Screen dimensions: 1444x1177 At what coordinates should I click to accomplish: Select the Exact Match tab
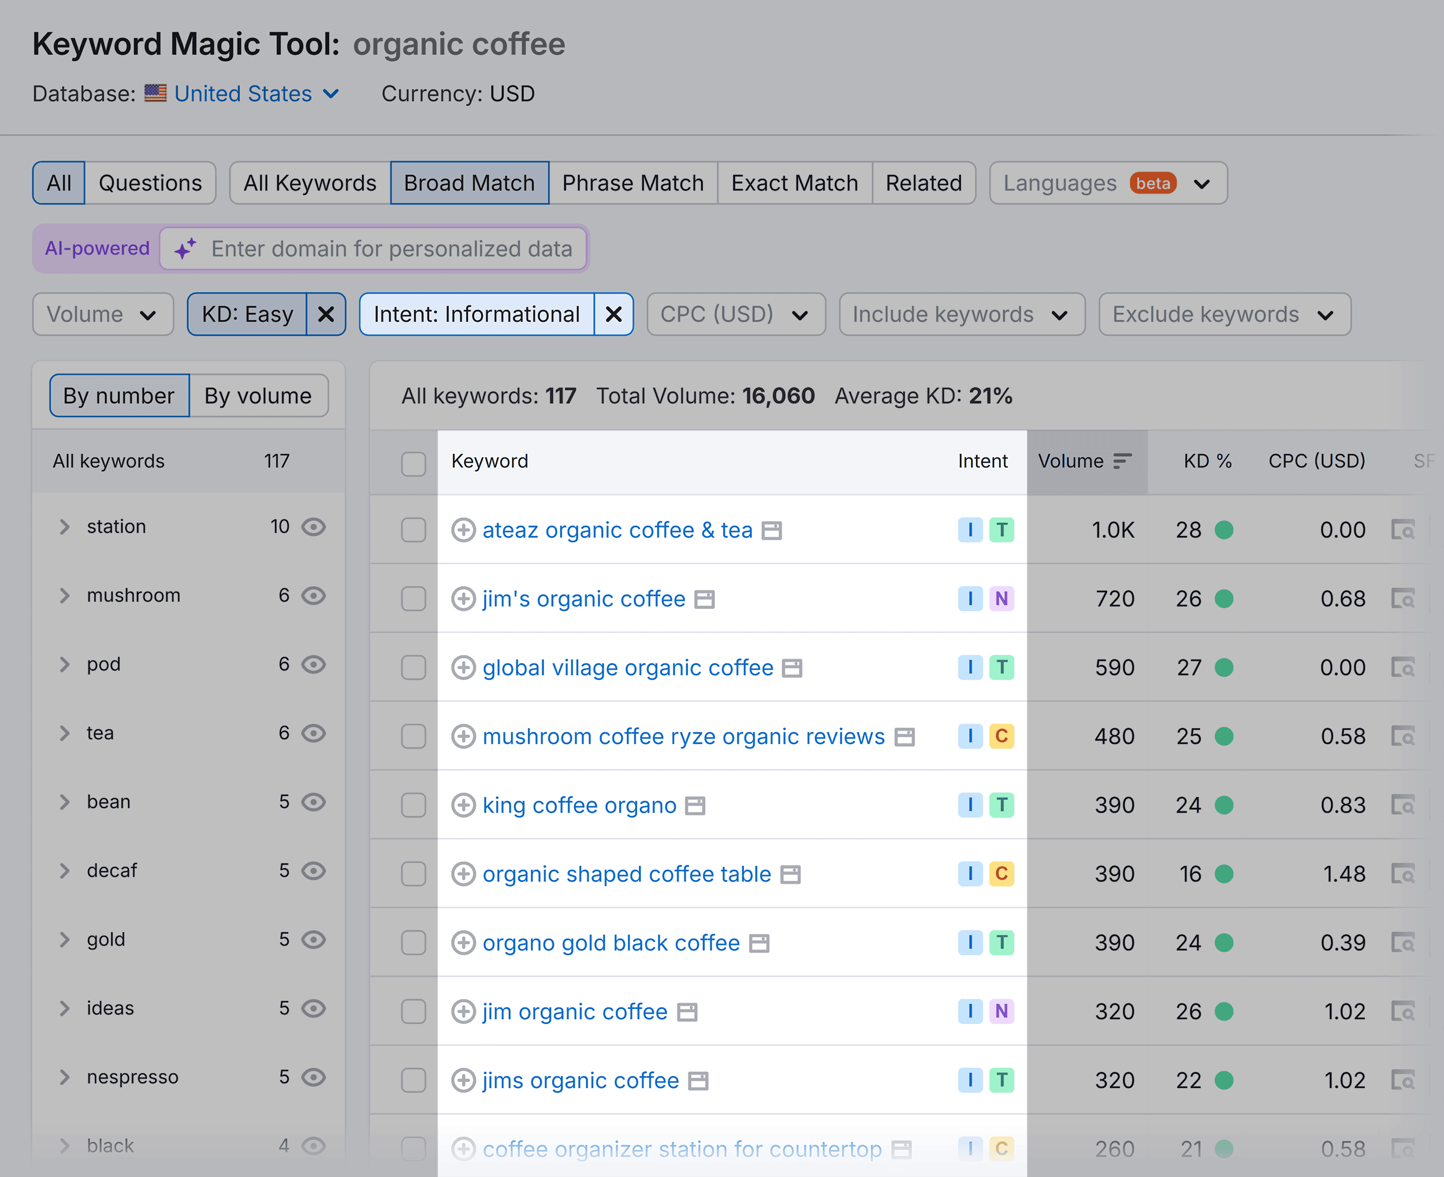click(795, 183)
